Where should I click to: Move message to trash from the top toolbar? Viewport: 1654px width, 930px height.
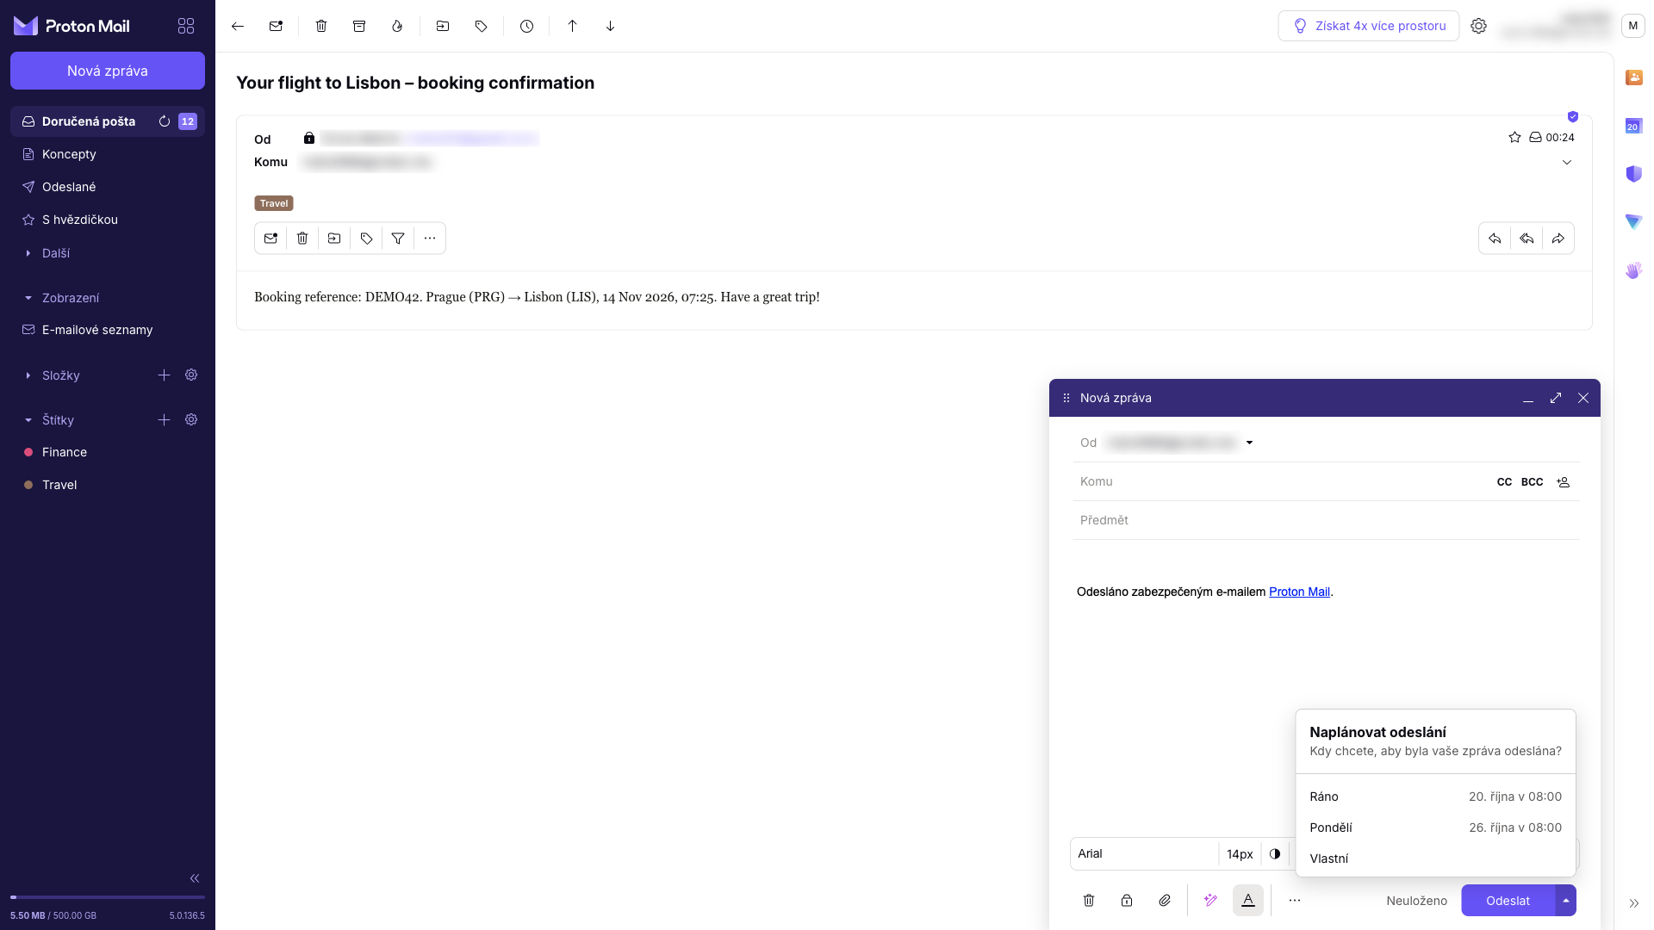click(x=321, y=26)
